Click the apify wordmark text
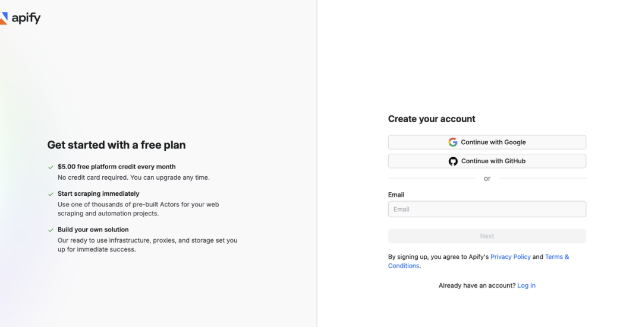Viewport: 642px width, 327px height. [26, 18]
